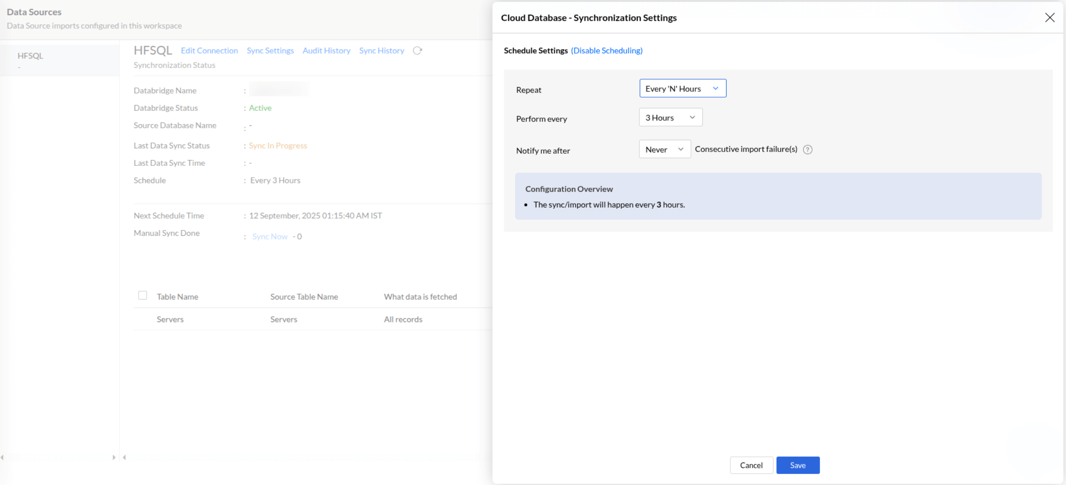
Task: Click the Repeat dropdown chevron
Action: coord(716,88)
